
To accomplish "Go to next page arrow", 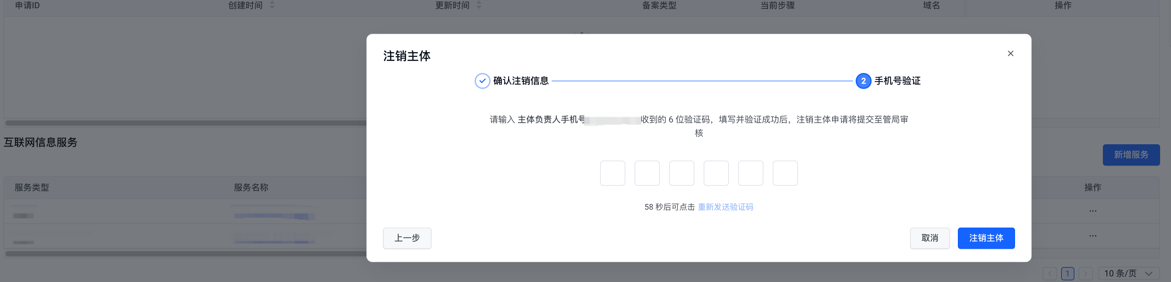I will pyautogui.click(x=1085, y=273).
